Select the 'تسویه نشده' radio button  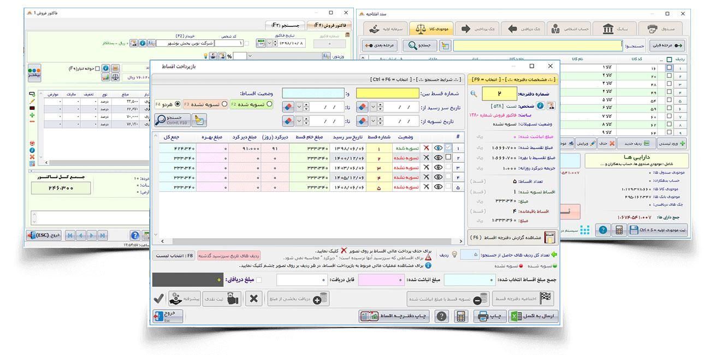[x=224, y=104]
